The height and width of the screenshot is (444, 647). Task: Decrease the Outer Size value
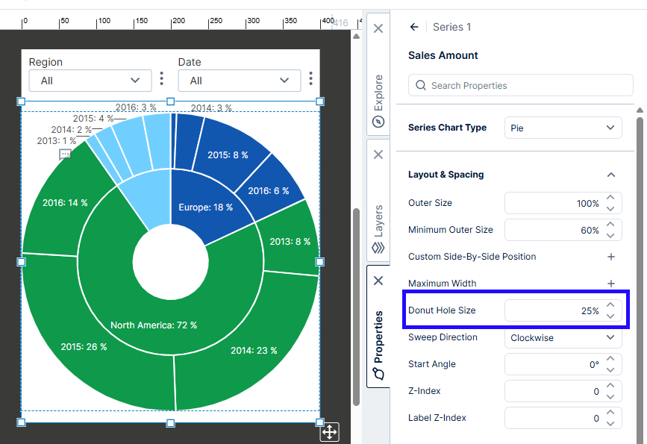pos(610,208)
